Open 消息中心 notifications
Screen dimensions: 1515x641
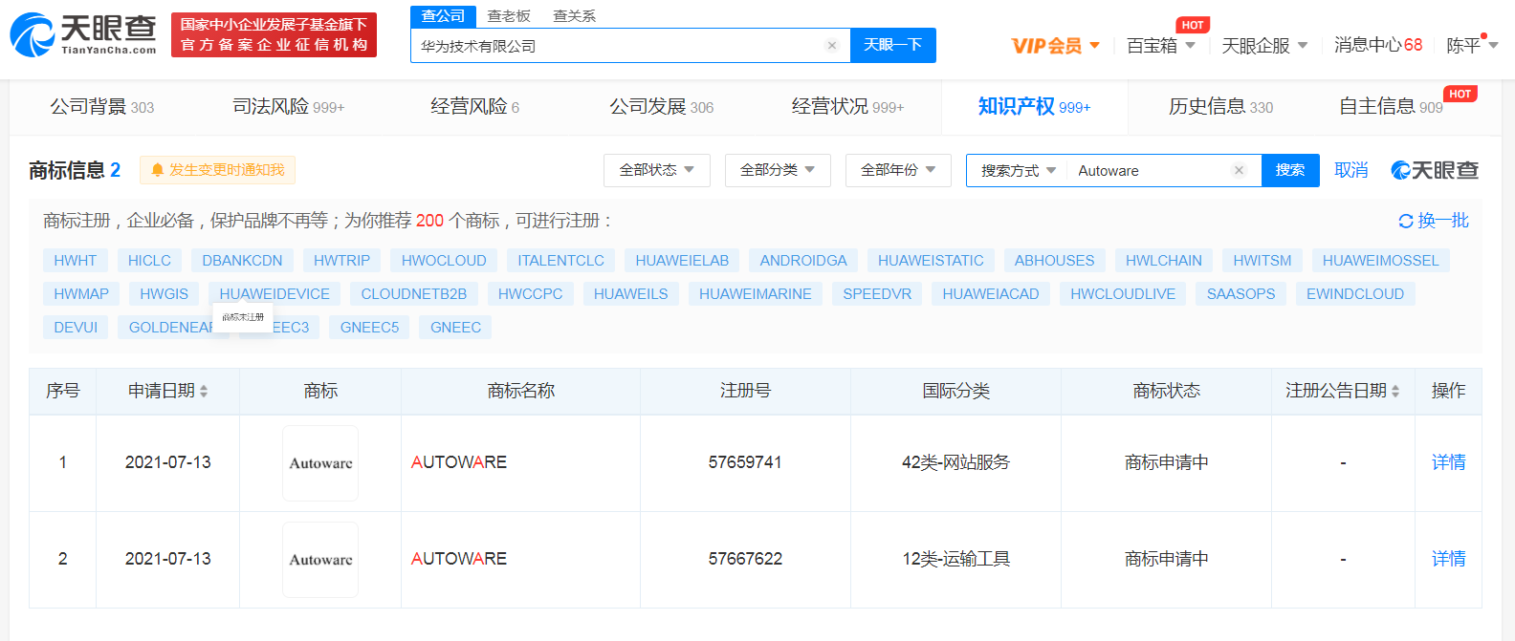pyautogui.click(x=1378, y=46)
